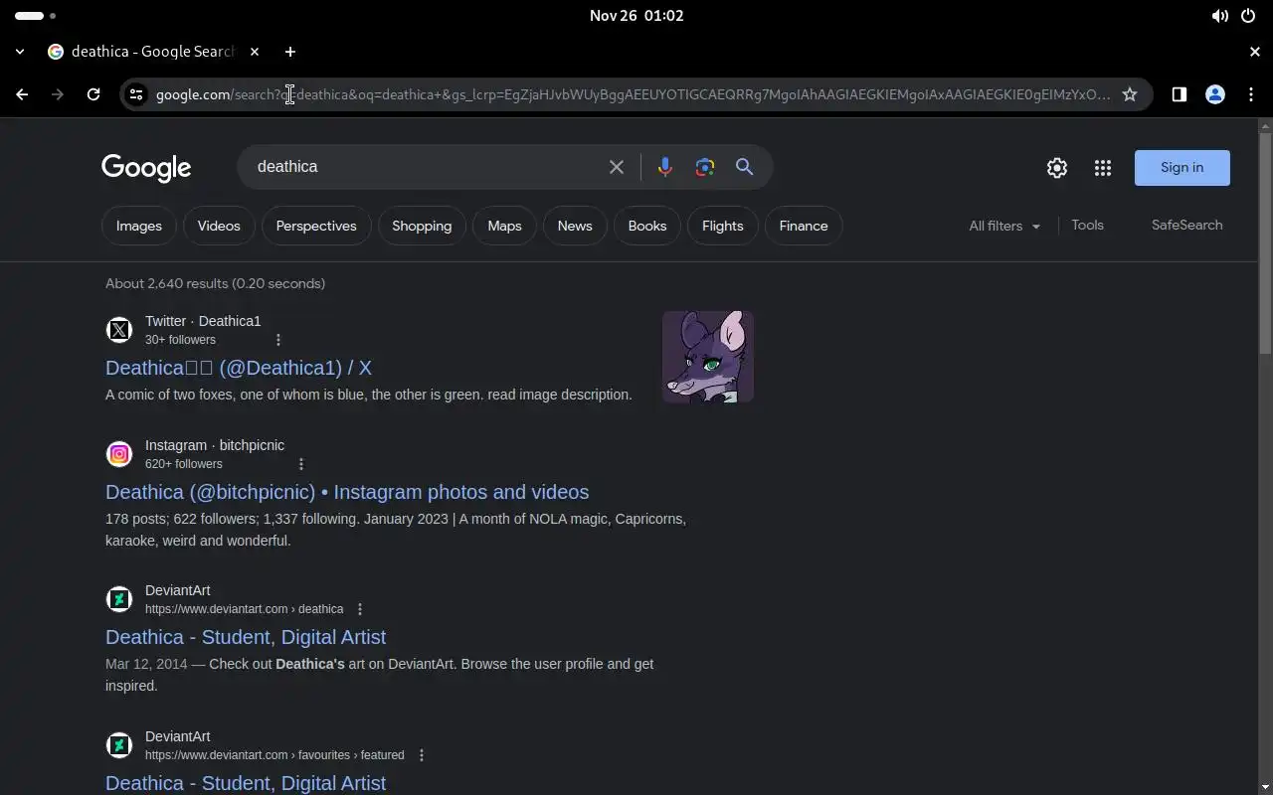Click the X favicon of Twitter result
The width and height of the screenshot is (1273, 795).
click(x=119, y=330)
